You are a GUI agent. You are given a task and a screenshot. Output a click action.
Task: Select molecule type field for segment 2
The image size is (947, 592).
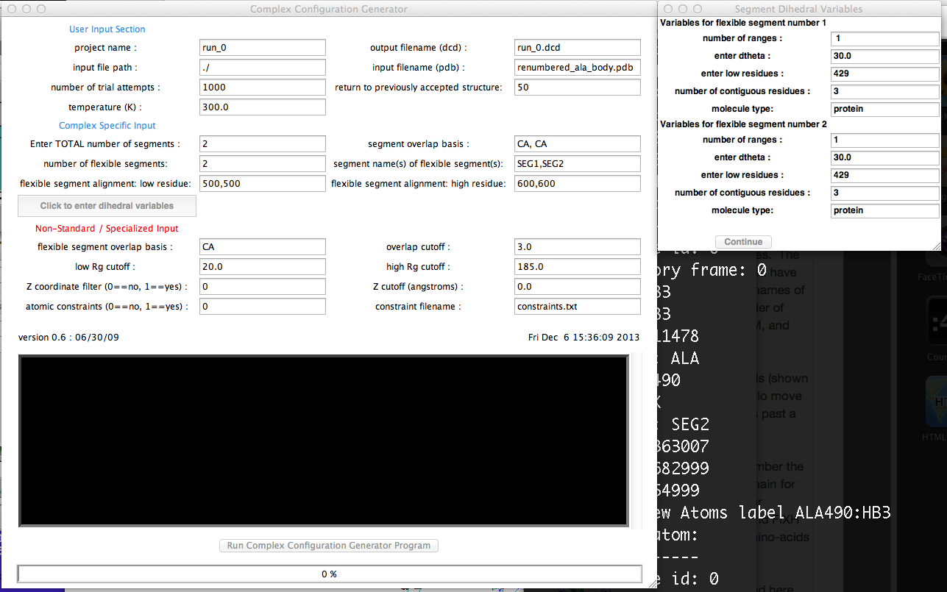[884, 210]
